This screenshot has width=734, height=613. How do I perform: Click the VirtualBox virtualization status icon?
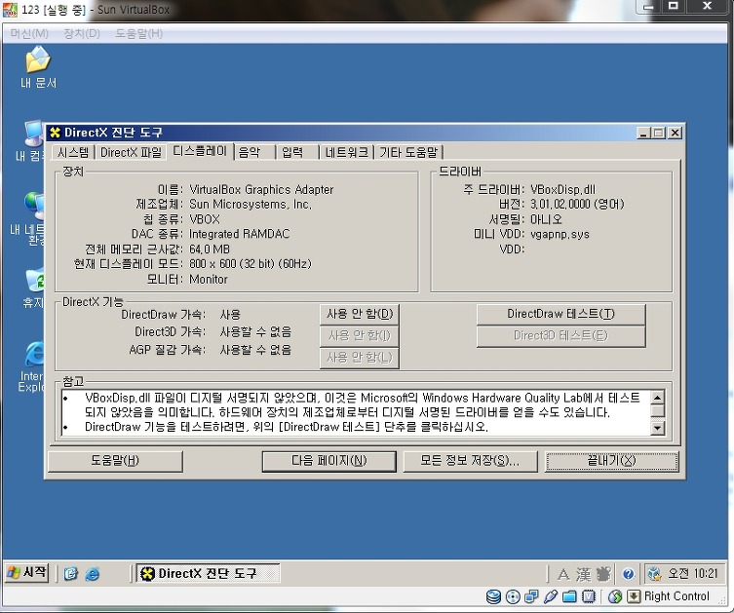tap(589, 596)
